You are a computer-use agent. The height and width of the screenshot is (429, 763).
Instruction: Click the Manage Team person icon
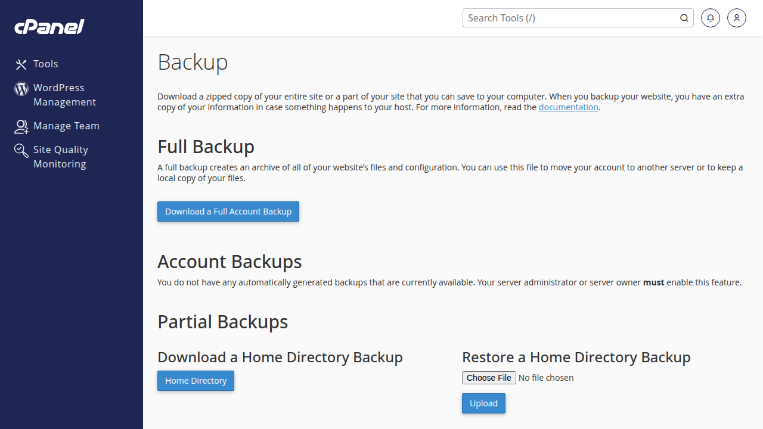pyautogui.click(x=21, y=126)
